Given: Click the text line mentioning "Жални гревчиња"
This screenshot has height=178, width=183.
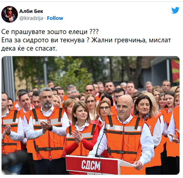Looking at the screenshot, I should [x=86, y=40].
